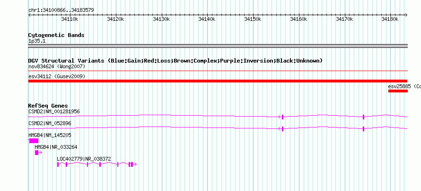
Task: Click the gray 1p35.1 cytoband bar
Action: pos(218,46)
